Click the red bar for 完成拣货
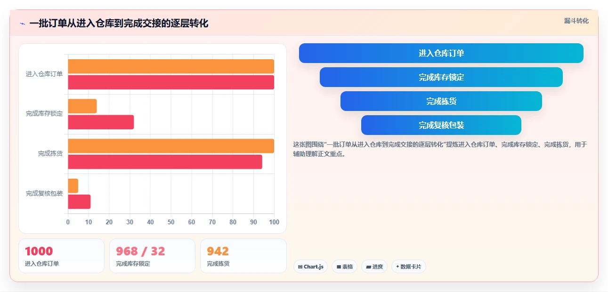The image size is (608, 292). click(165, 162)
